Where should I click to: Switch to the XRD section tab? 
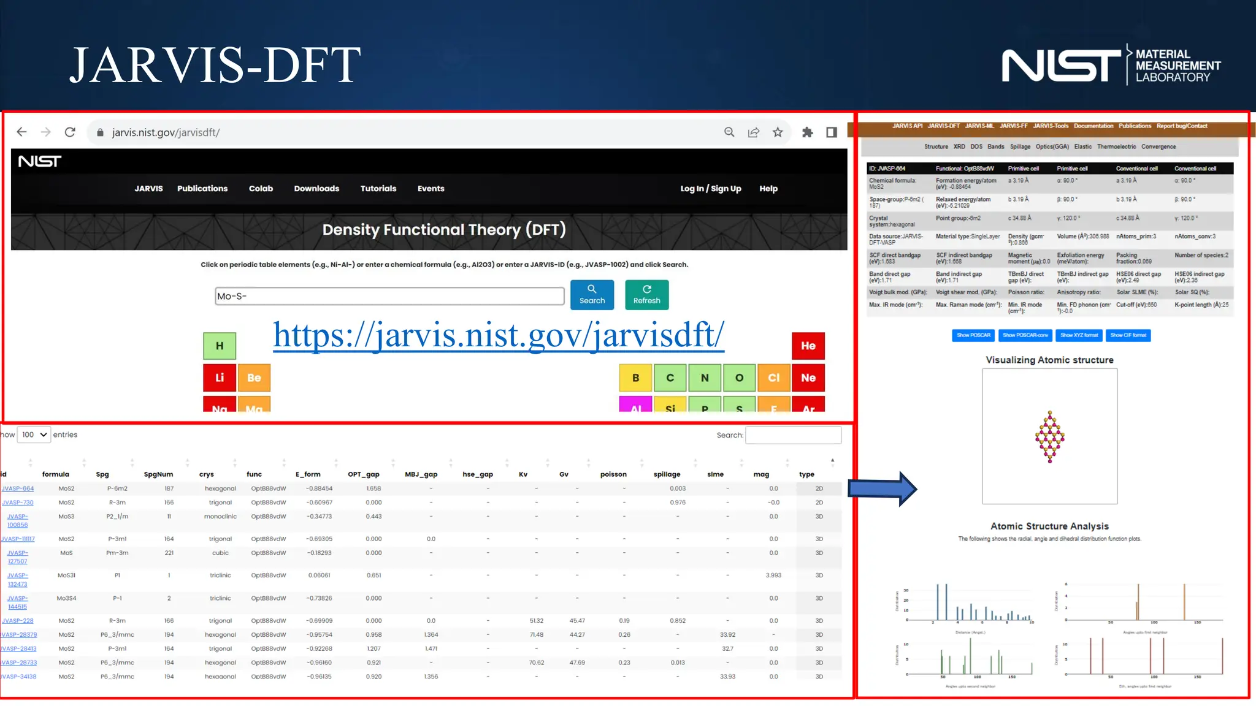[959, 146]
